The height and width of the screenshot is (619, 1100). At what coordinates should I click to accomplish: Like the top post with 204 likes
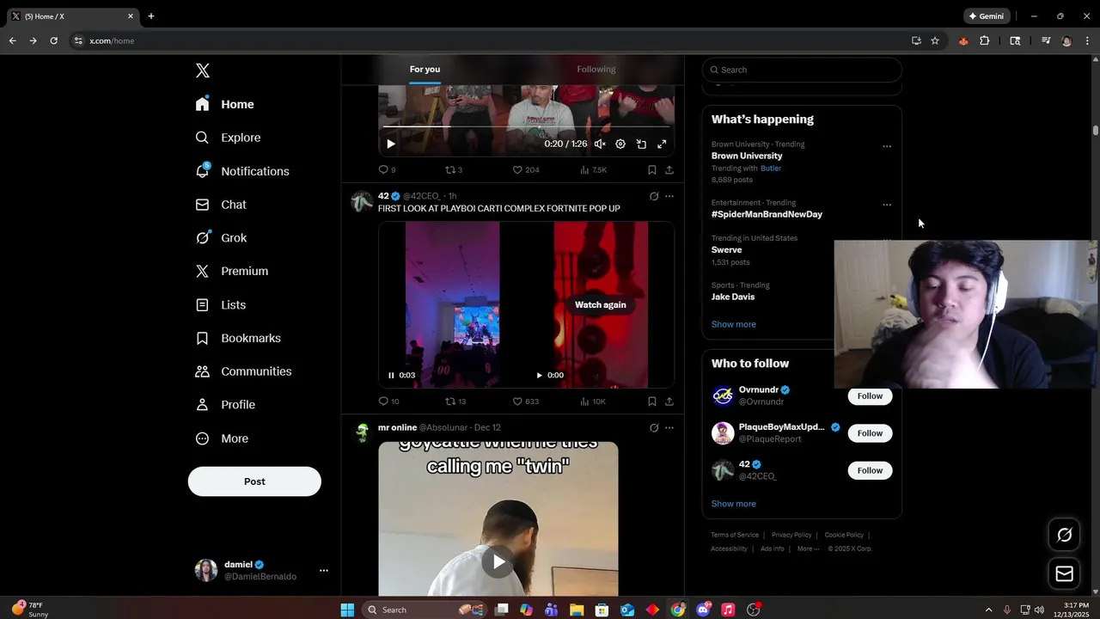[x=526, y=170]
